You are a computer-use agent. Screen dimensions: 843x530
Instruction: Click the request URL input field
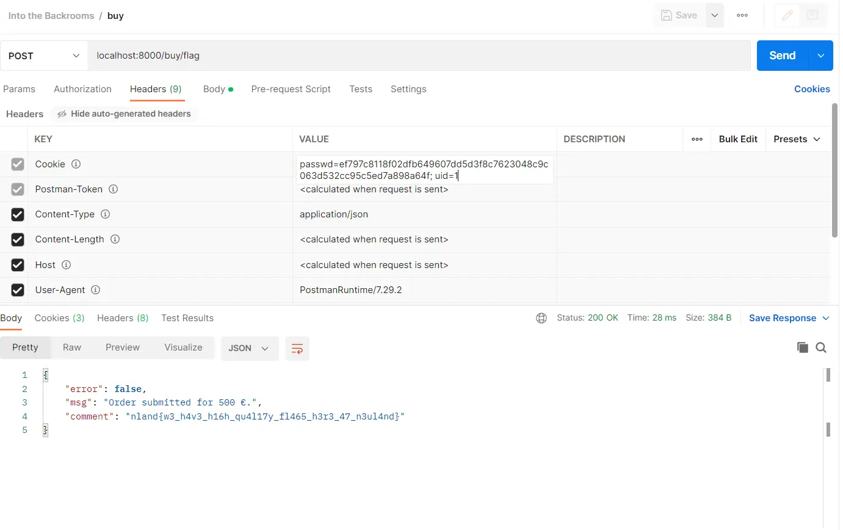click(419, 56)
